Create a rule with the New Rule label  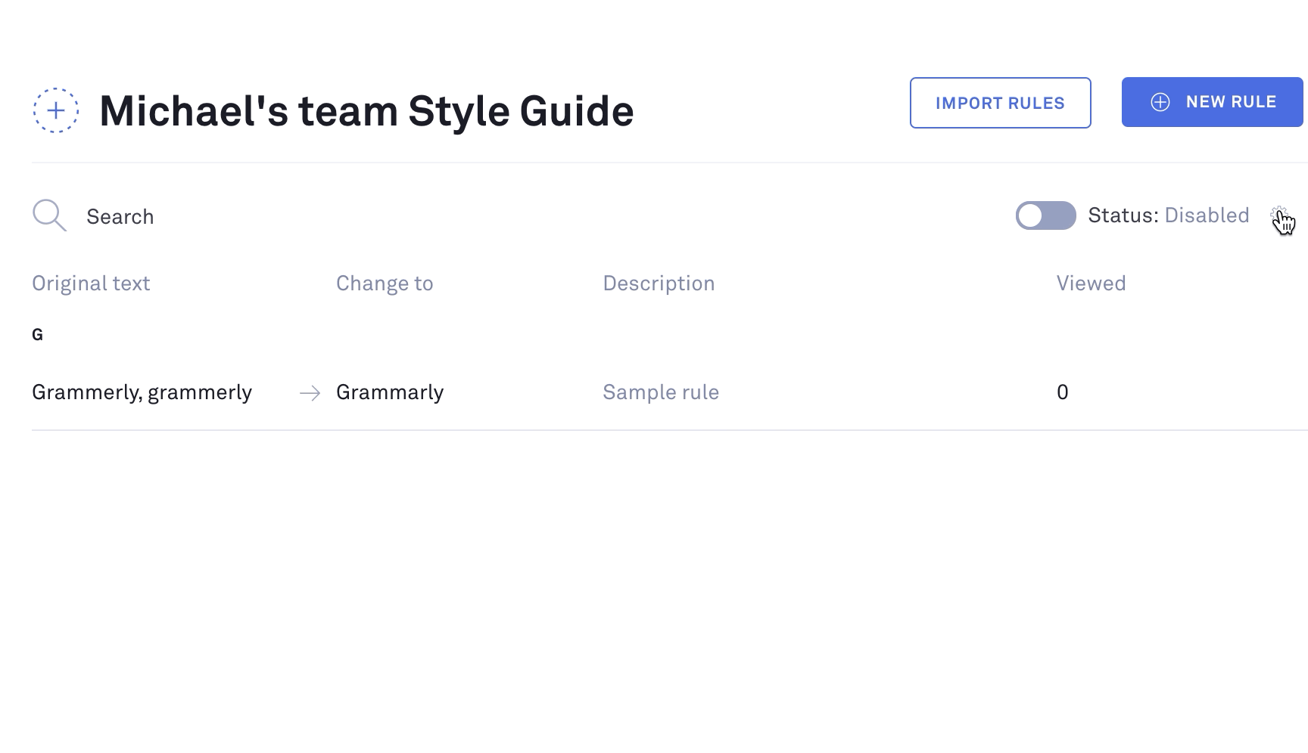click(1231, 102)
